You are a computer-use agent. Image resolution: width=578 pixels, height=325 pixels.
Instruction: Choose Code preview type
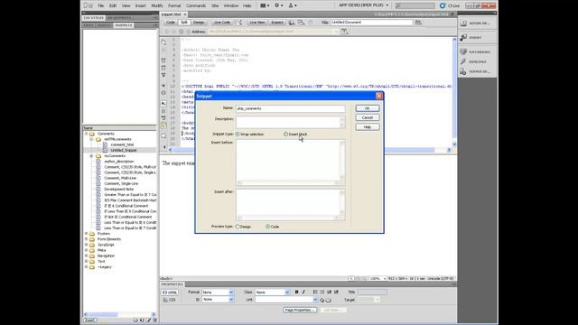267,227
